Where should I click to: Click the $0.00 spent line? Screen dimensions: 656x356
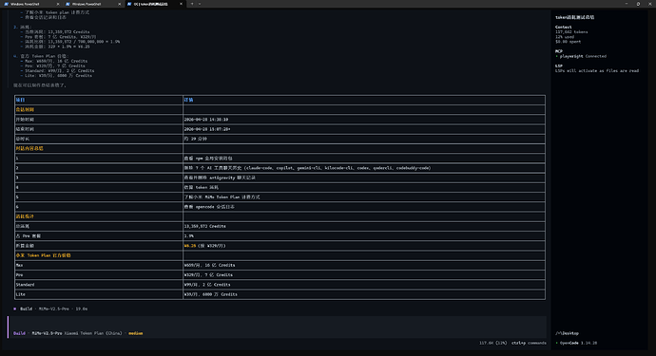click(x=568, y=42)
